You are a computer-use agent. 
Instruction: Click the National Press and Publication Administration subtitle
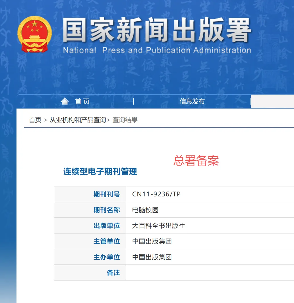(x=157, y=50)
